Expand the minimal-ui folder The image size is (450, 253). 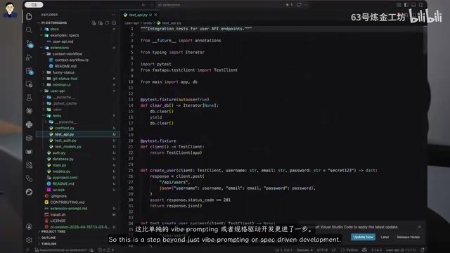[x=77, y=84]
